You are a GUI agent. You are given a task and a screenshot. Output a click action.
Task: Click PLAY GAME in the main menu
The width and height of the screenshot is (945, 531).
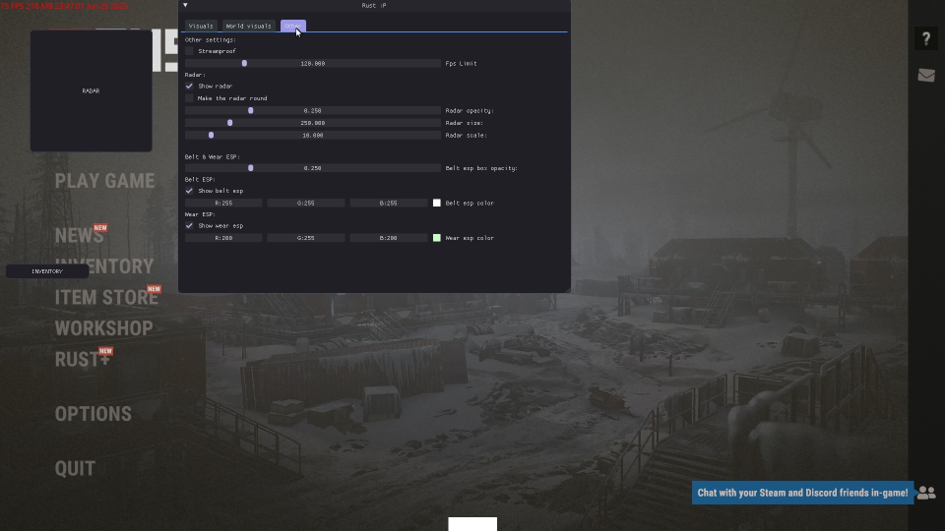pos(105,181)
